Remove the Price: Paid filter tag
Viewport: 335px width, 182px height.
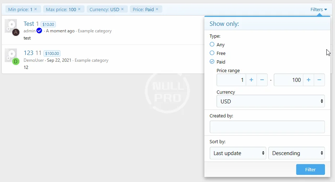tap(157, 9)
